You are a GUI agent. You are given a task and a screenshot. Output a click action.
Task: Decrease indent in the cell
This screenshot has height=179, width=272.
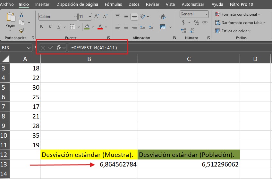point(143,27)
